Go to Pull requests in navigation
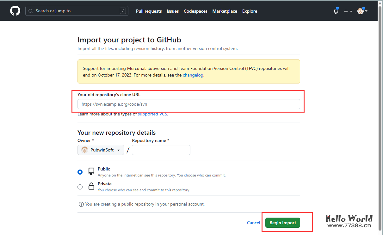 coord(149,11)
